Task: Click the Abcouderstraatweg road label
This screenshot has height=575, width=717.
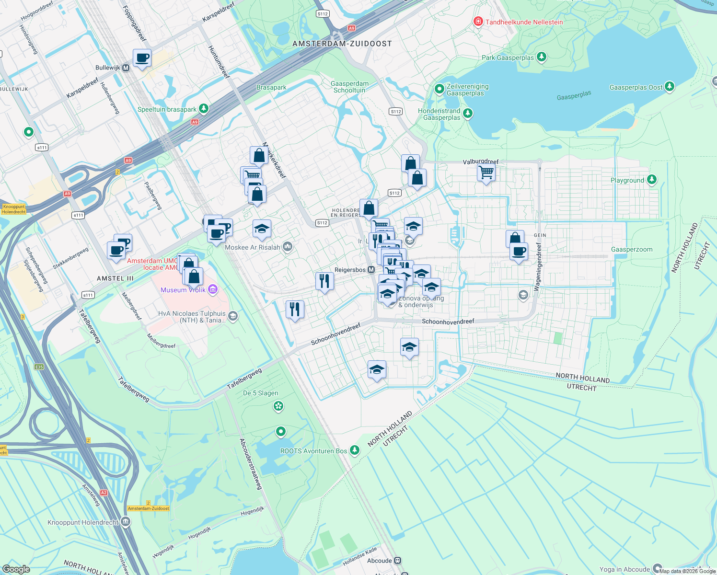Action: pos(251,464)
